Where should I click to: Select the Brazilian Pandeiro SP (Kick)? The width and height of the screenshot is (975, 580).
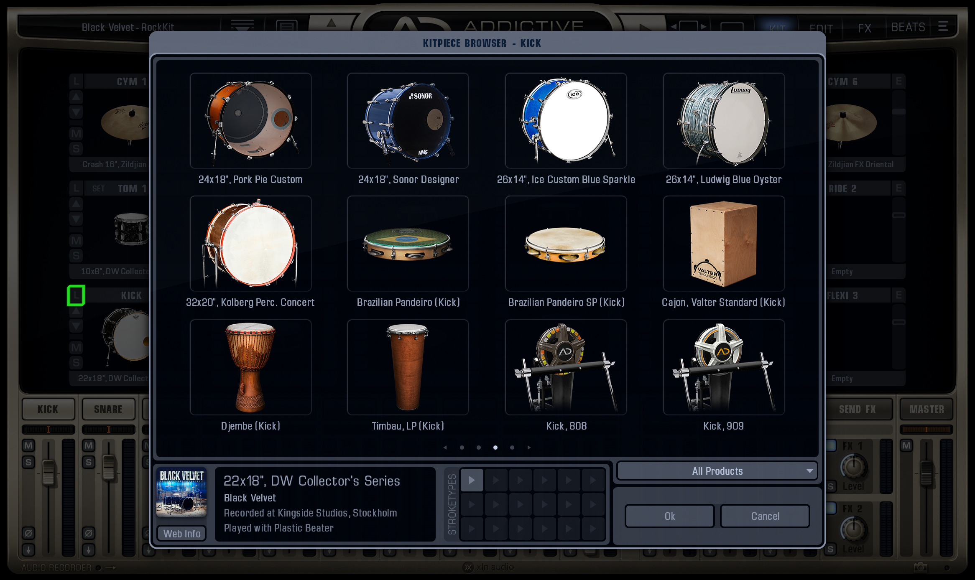click(x=566, y=244)
